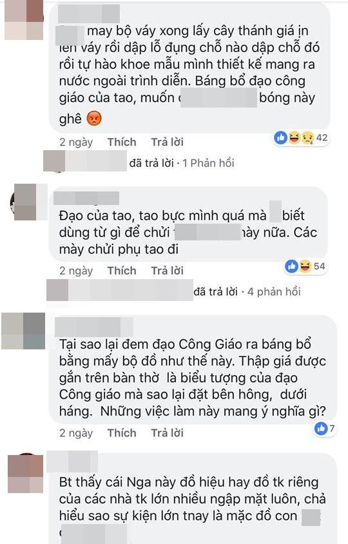Open the fourth commenter's avatar near 'Bt thấy'
The image size is (348, 544).
coord(26,473)
